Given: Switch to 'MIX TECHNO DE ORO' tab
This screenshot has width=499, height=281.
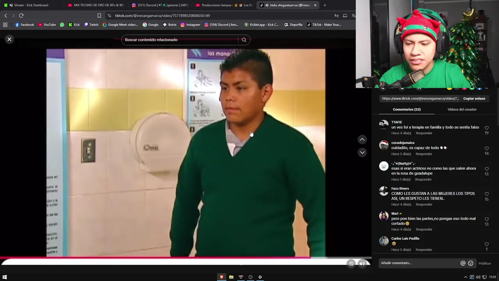Looking at the screenshot, I should pos(96,5).
